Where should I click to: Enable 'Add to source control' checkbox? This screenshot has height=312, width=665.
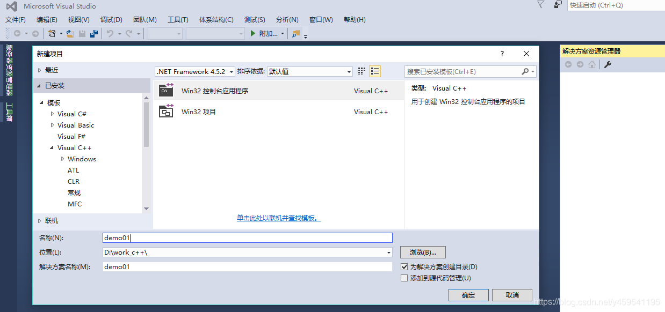click(x=404, y=278)
